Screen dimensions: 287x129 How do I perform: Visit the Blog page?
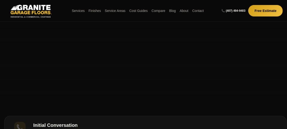(172, 11)
